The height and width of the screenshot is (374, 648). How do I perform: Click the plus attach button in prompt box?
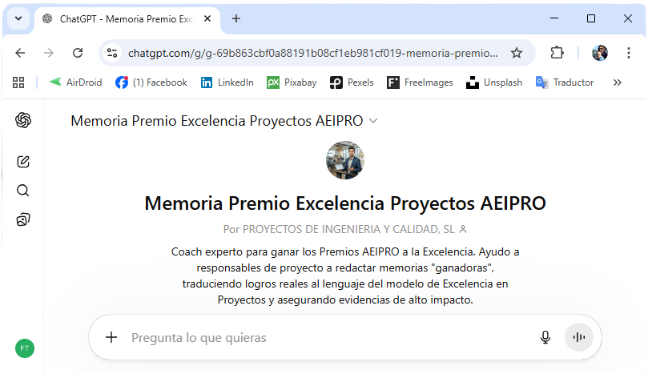point(111,337)
